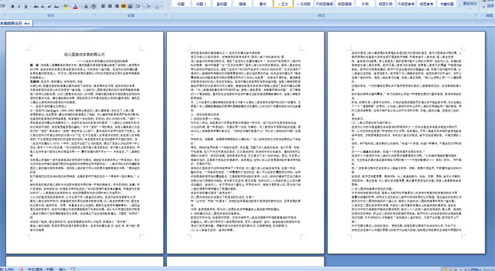This screenshot has height=271, width=495.
Task: Apply superscript formatting
Action: [49, 7]
